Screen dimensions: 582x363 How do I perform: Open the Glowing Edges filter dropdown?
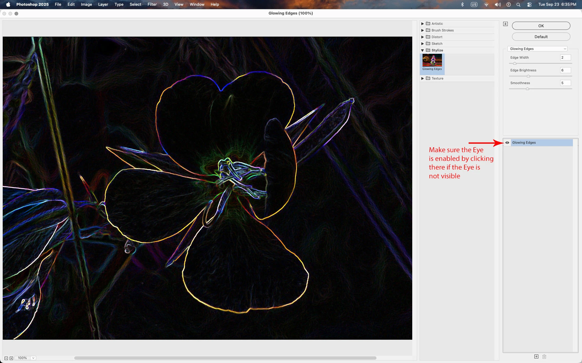point(537,49)
